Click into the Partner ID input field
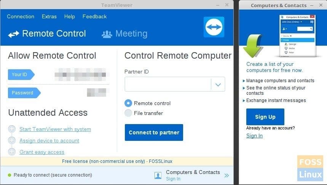327x185 pixels. tap(168, 84)
